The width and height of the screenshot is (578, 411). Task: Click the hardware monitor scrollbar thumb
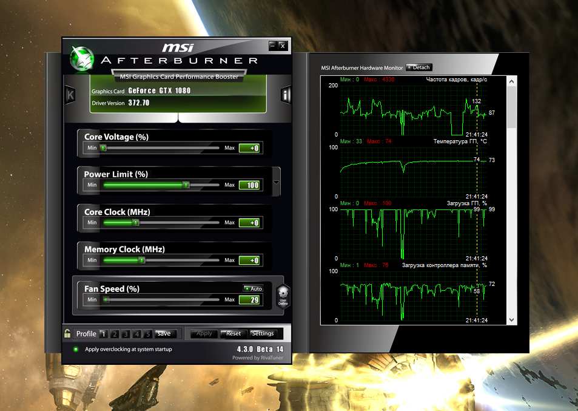tap(511, 107)
